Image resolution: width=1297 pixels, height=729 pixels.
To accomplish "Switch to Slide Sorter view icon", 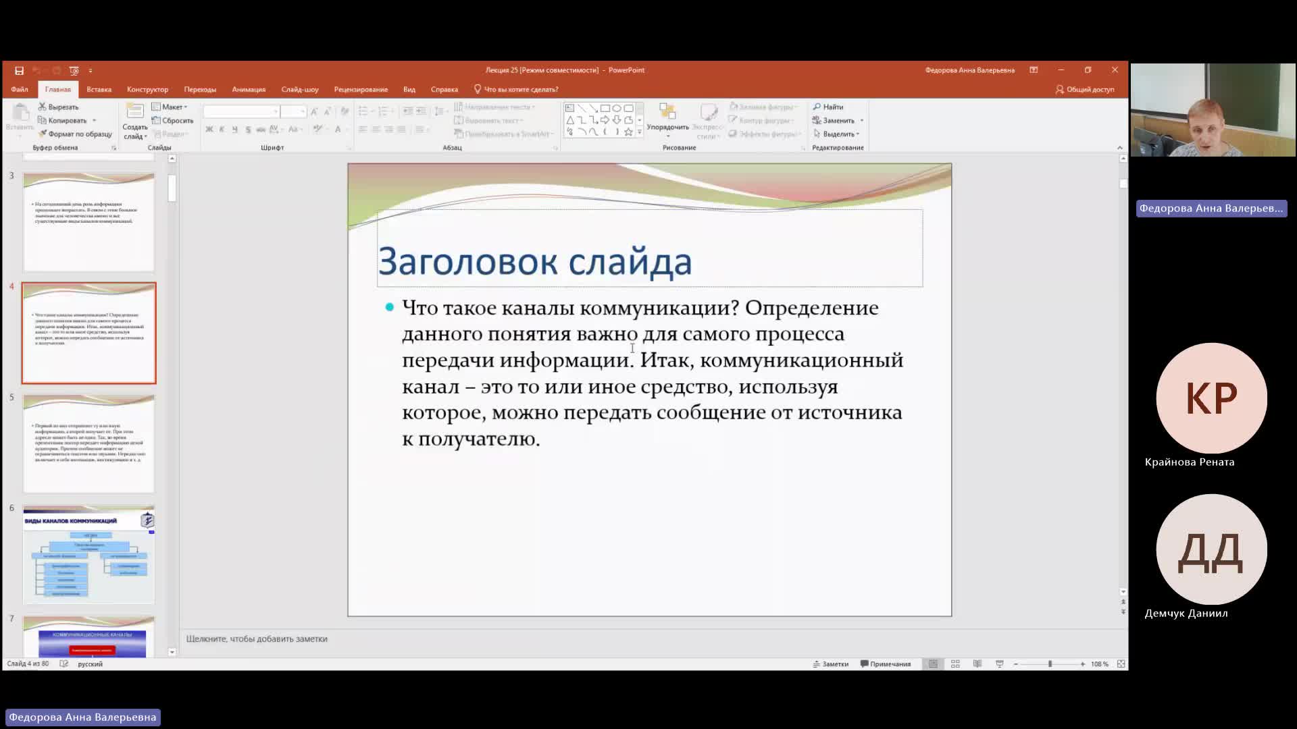I will (x=955, y=664).
